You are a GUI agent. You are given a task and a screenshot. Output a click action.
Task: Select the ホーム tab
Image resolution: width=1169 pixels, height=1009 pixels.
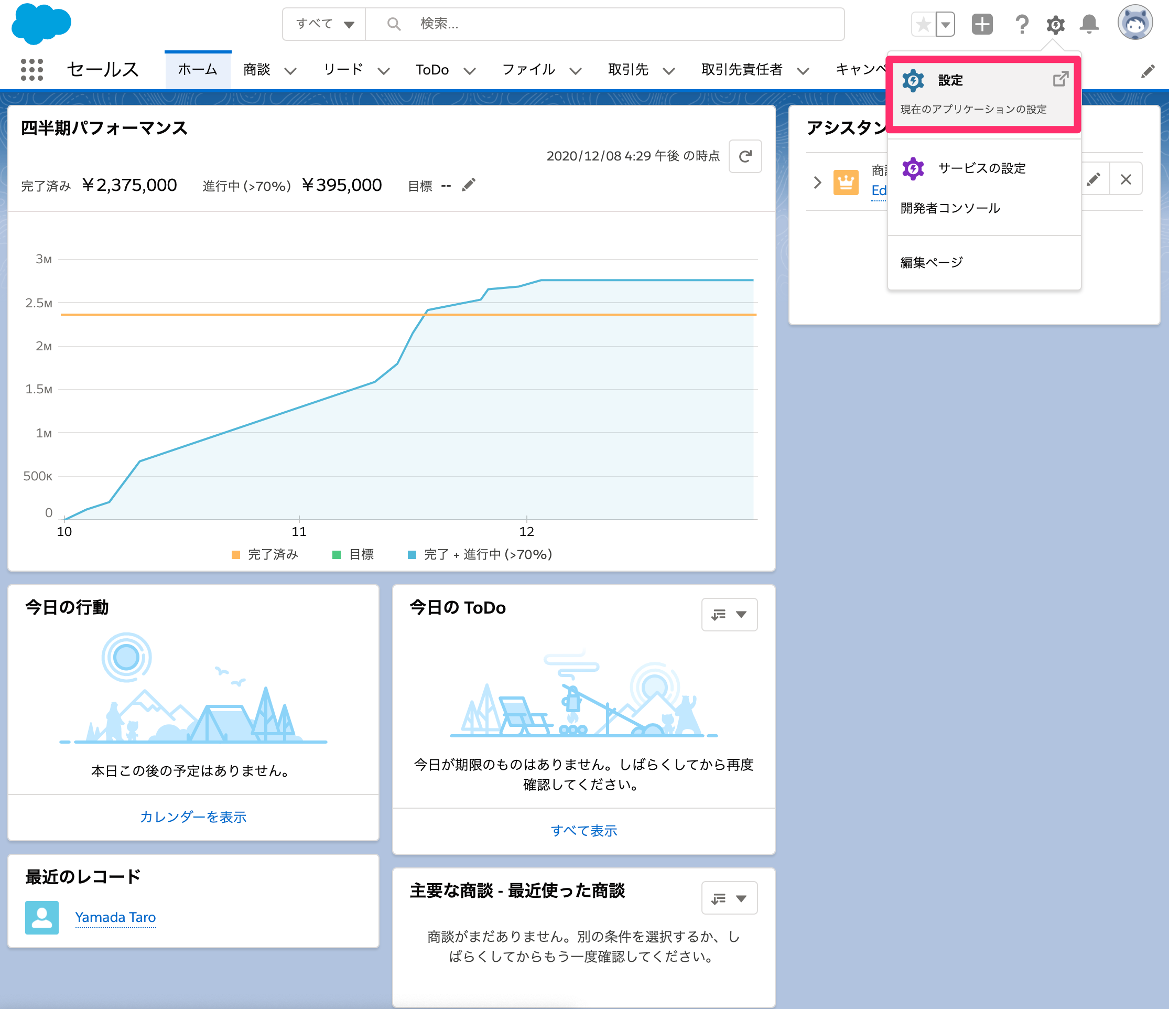click(198, 69)
